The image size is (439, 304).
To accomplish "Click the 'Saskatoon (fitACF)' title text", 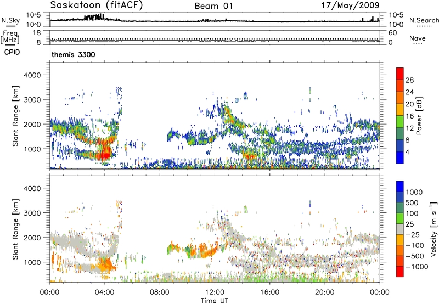I will point(97,5).
